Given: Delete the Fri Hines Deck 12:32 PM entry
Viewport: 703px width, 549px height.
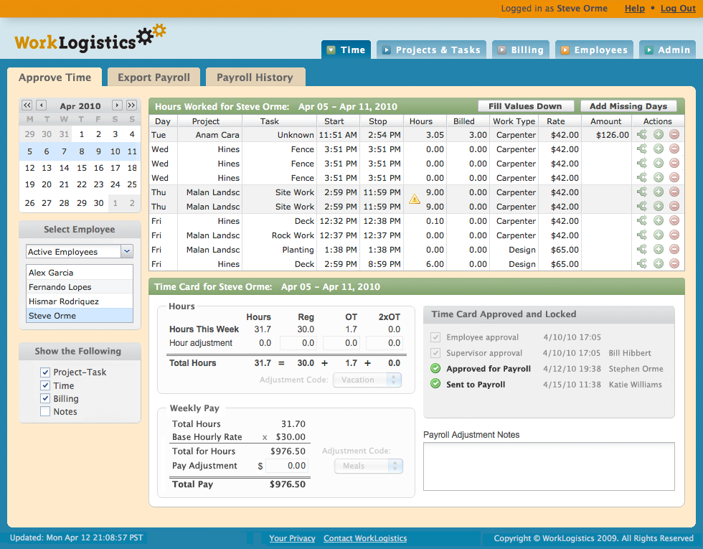Looking at the screenshot, I should click(x=674, y=220).
